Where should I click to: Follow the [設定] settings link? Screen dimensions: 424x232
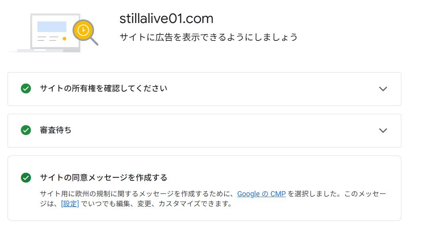(70, 204)
